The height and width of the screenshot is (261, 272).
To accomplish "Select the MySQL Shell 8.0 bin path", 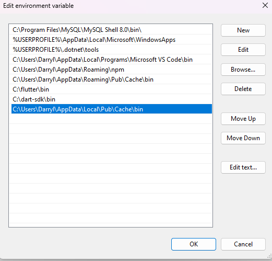I will tap(112, 30).
